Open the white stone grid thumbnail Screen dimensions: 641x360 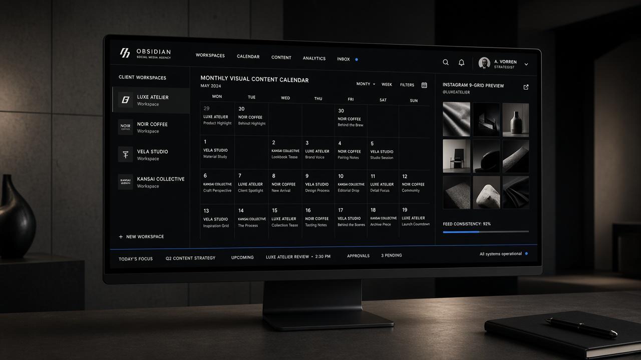click(486, 192)
